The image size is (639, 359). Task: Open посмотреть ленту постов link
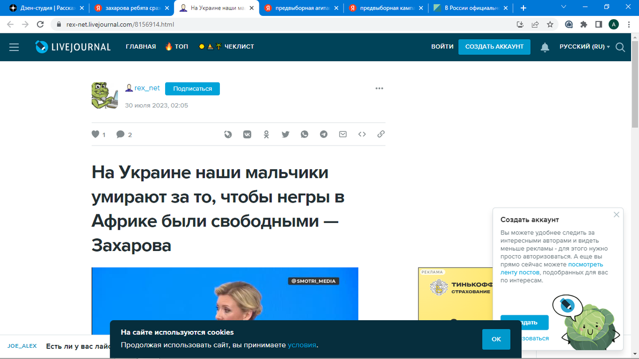(x=552, y=268)
